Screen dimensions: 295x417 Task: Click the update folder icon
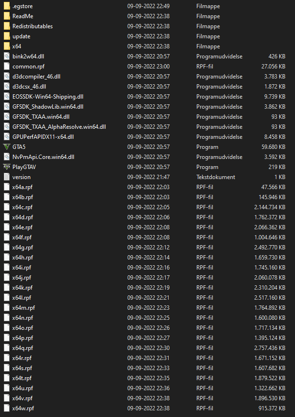(x=7, y=36)
